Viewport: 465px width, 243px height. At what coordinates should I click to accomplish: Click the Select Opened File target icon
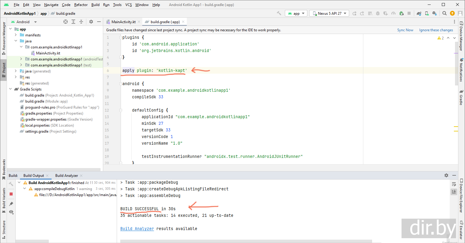pyautogui.click(x=66, y=22)
